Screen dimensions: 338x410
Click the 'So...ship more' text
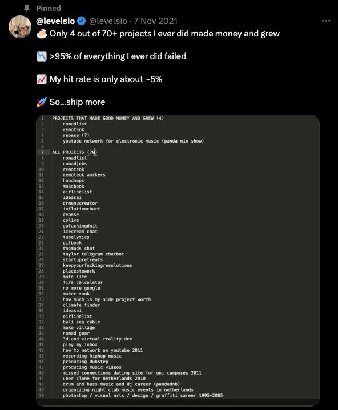[x=77, y=102]
